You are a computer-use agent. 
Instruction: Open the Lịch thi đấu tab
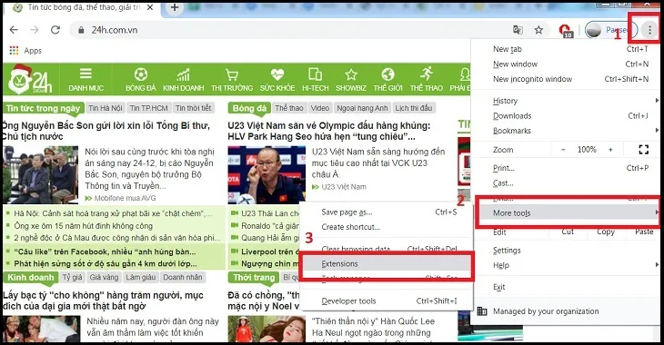[414, 108]
